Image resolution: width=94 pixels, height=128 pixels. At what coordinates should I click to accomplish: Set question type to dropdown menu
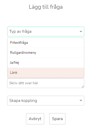click(x=46, y=53)
